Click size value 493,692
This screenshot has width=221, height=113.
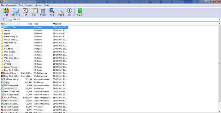coord(29,82)
